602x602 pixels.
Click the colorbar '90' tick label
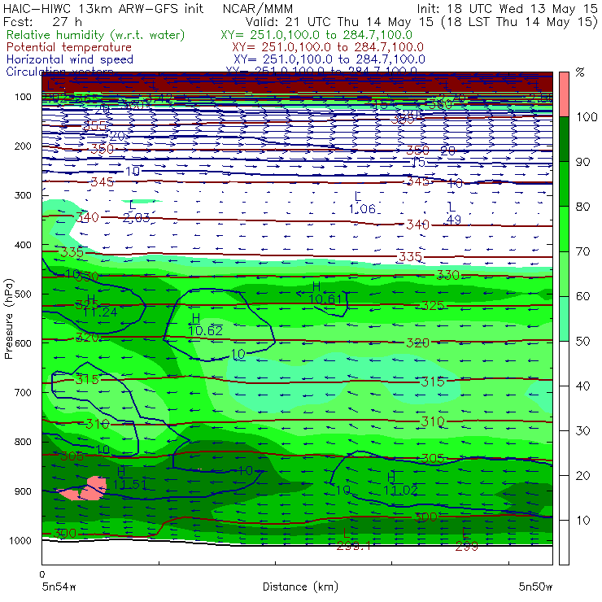click(x=582, y=162)
